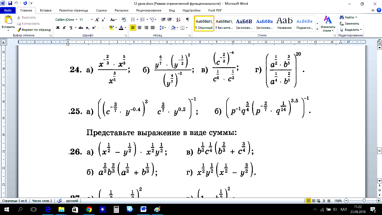Open the tab selector at ruler corner

[4, 42]
